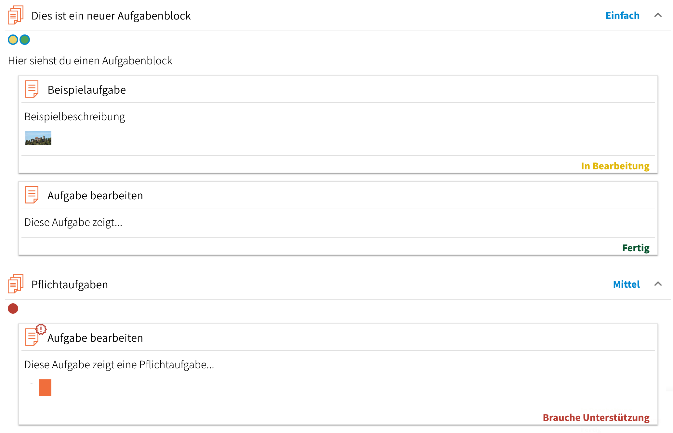Change the 'In Bearbeitung' task status

pos(615,166)
